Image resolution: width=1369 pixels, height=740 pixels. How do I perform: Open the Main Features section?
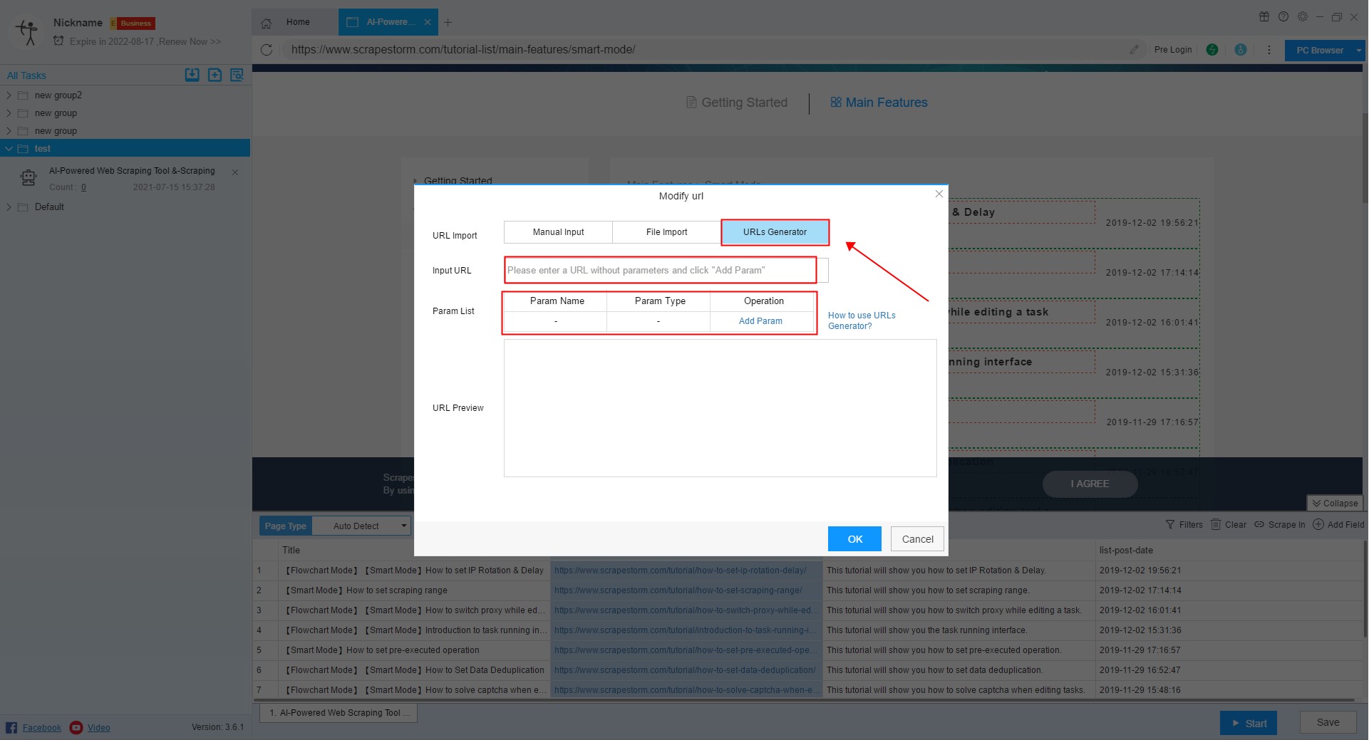point(879,103)
